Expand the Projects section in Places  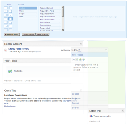tap(90, 98)
